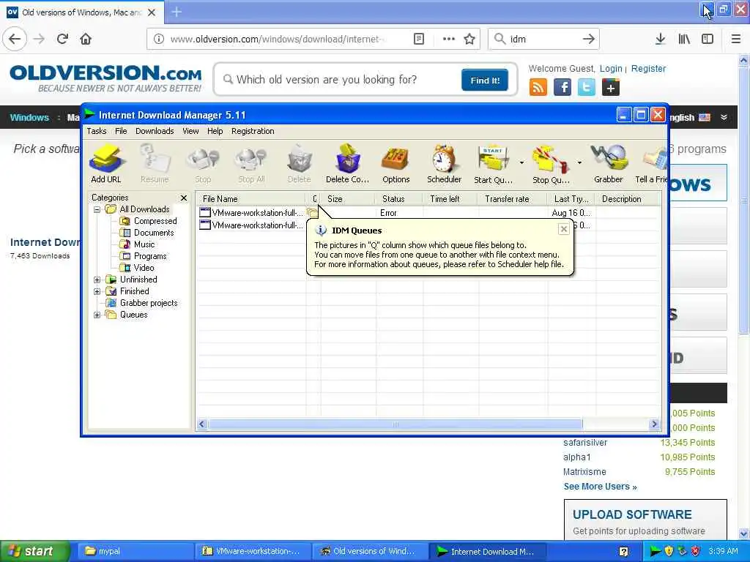Switch to VMware-workstation taskbar item

point(253,551)
